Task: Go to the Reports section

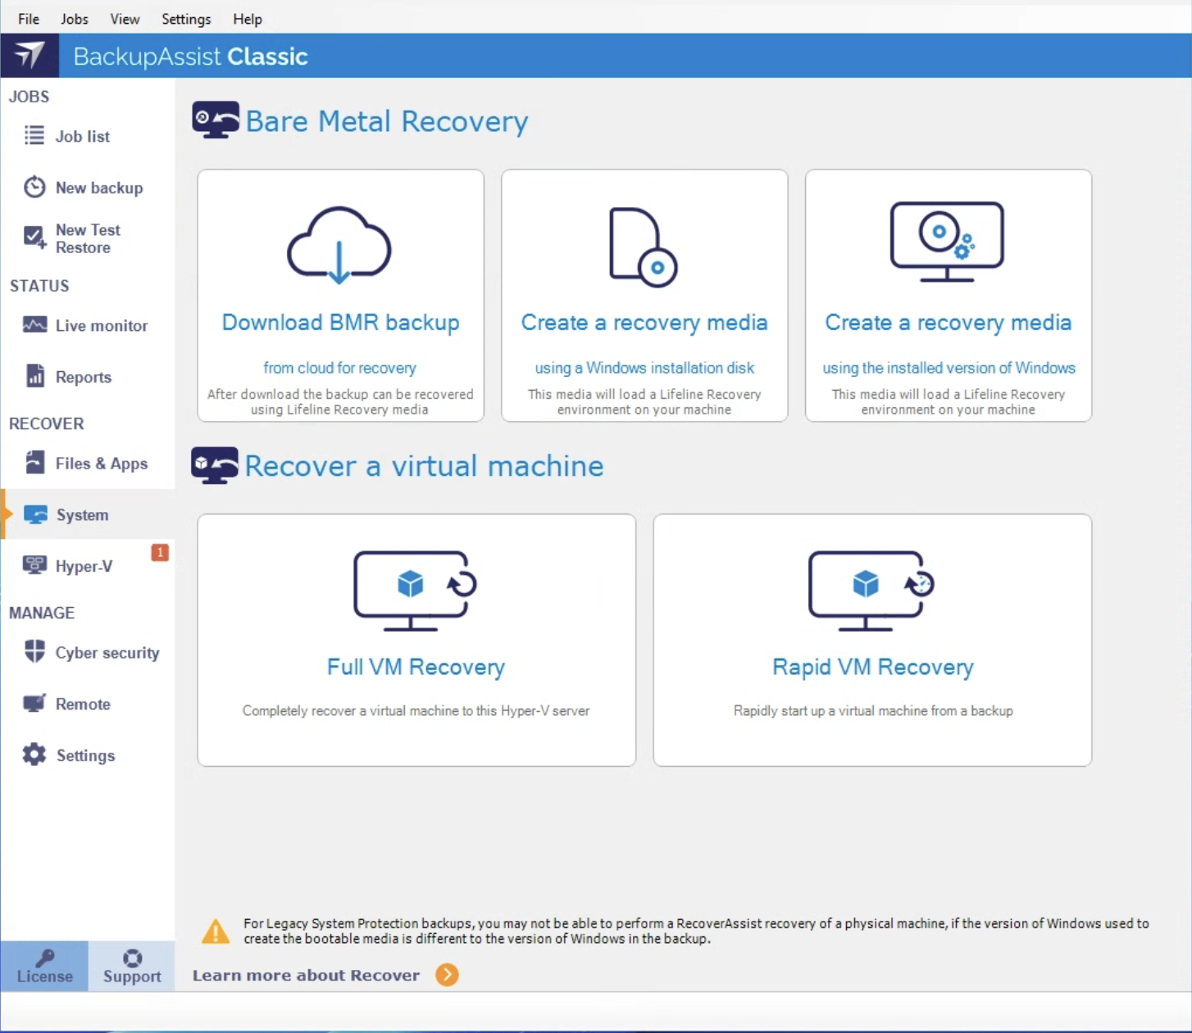Action: pos(82,377)
